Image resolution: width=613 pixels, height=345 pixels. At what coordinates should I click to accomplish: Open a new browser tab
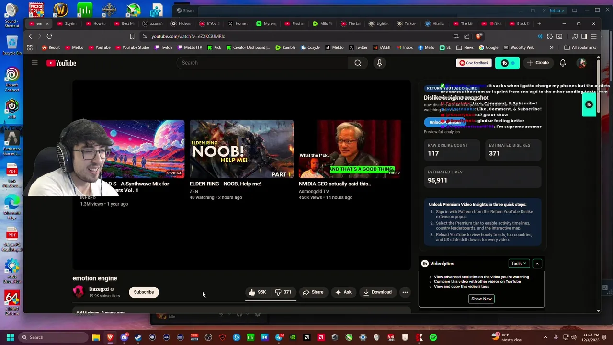point(539,23)
